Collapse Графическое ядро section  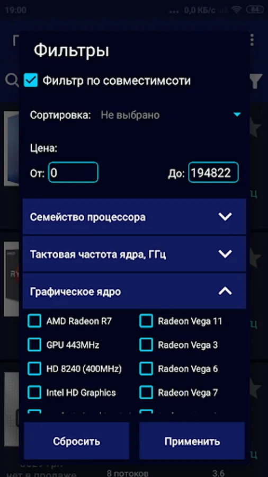[134, 291]
